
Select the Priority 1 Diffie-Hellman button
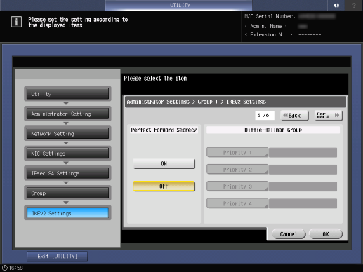pos(237,152)
